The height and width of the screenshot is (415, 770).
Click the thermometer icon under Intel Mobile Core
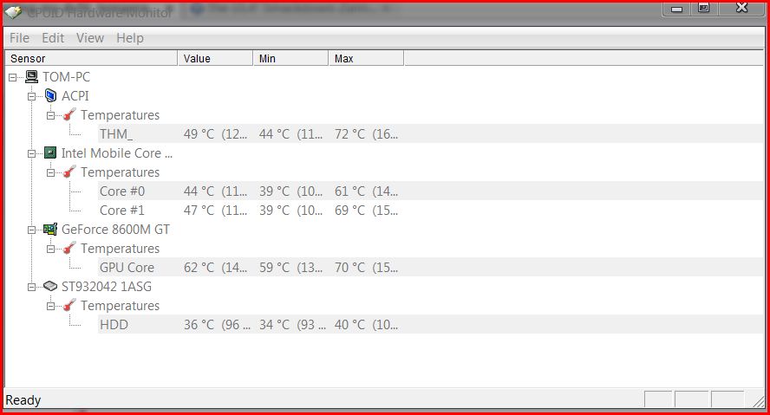pyautogui.click(x=69, y=172)
